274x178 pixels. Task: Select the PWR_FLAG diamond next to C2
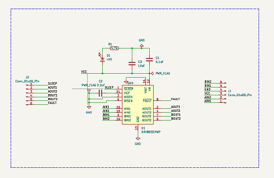click(89, 90)
